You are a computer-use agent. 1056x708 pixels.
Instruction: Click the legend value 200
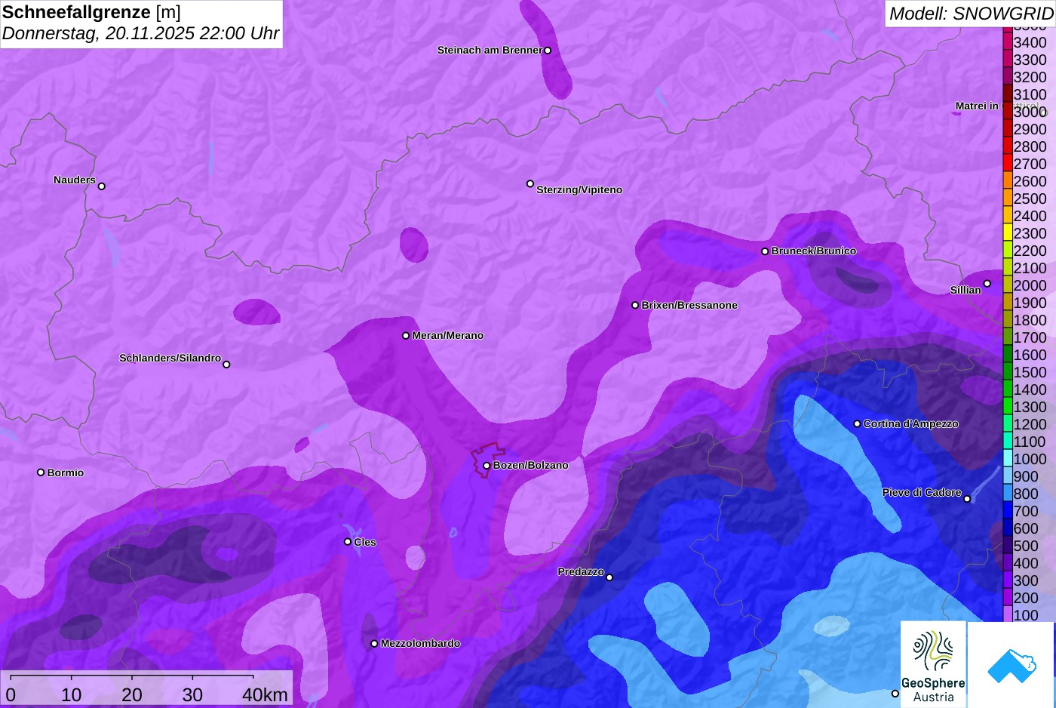1026,598
